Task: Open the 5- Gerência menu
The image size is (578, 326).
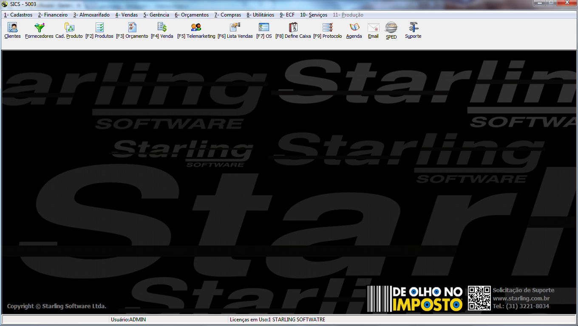Action: [x=156, y=15]
